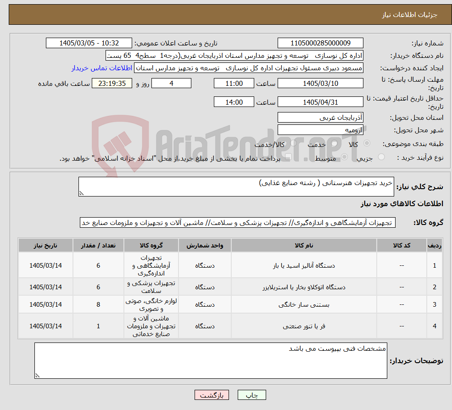Click group تجهیزات پزشکی و سلامت cell

[151, 287]
